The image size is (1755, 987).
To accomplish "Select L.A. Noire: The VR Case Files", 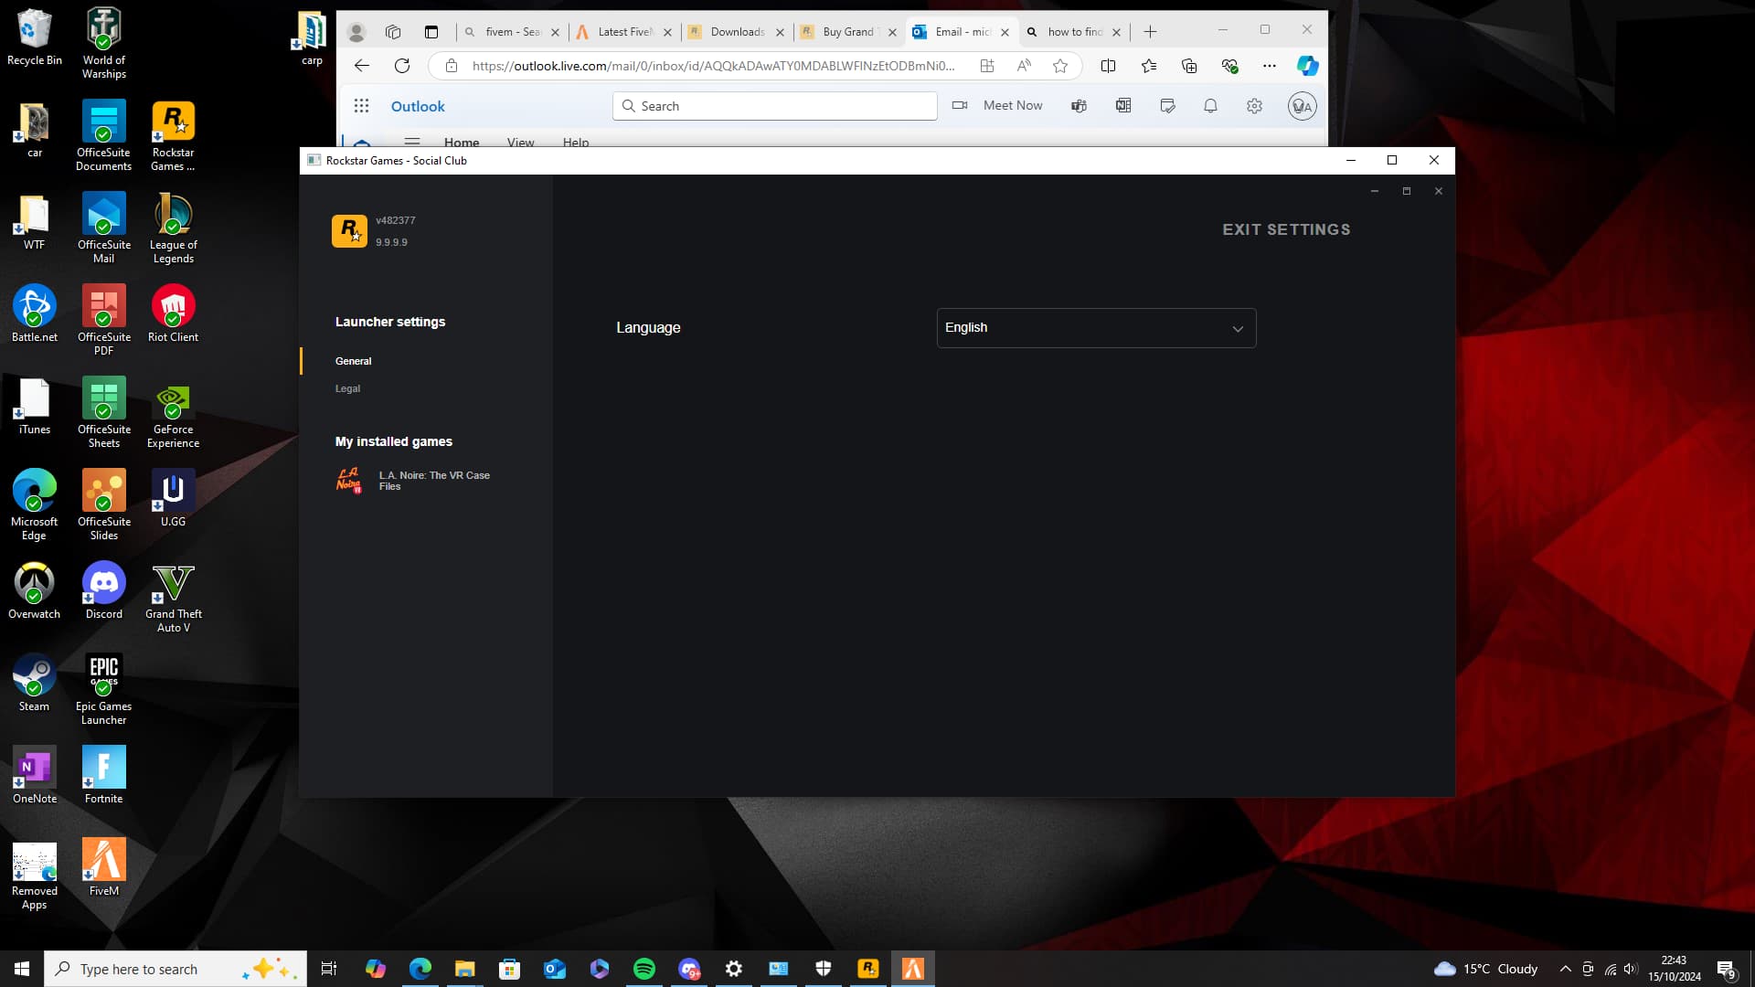I will [x=434, y=481].
